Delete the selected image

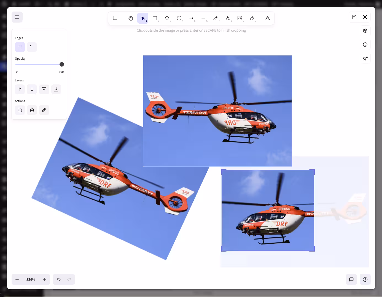pos(32,110)
